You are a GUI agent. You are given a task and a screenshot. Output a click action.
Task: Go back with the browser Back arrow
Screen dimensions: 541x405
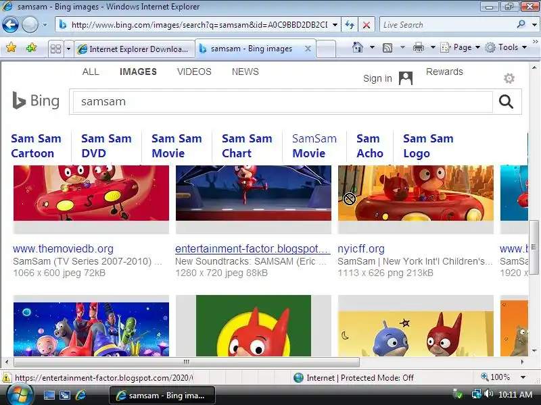pyautogui.click(x=10, y=25)
